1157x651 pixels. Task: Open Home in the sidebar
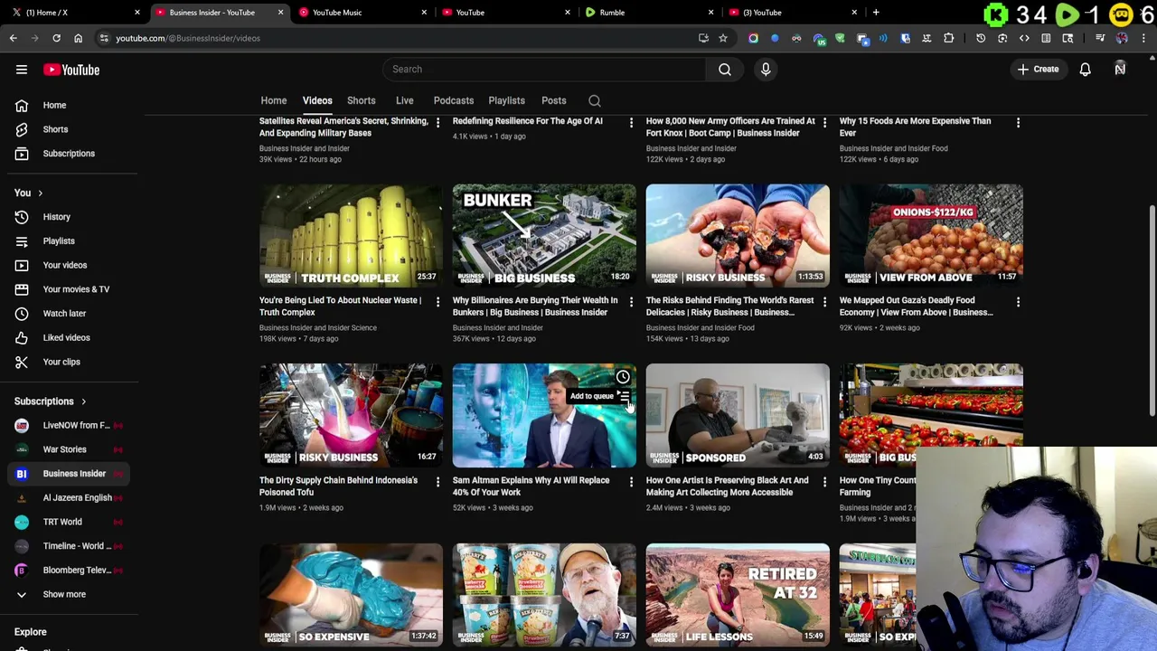[x=69, y=105]
